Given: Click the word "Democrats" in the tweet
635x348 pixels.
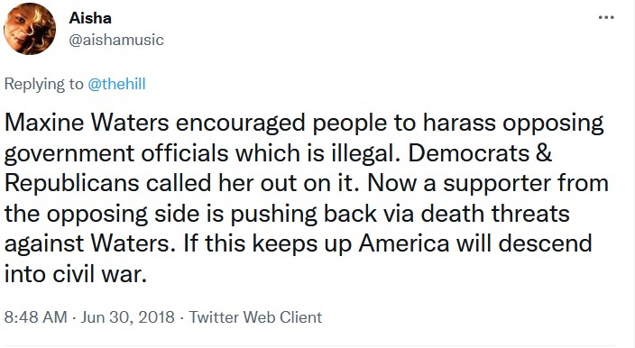Looking at the screenshot, I should (469, 152).
